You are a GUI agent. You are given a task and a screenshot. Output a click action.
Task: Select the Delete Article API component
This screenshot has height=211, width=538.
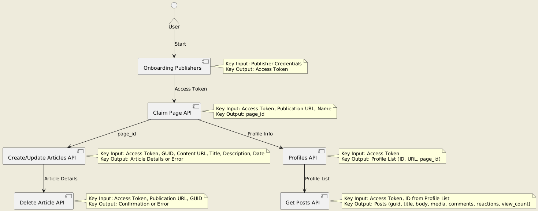pyautogui.click(x=44, y=201)
